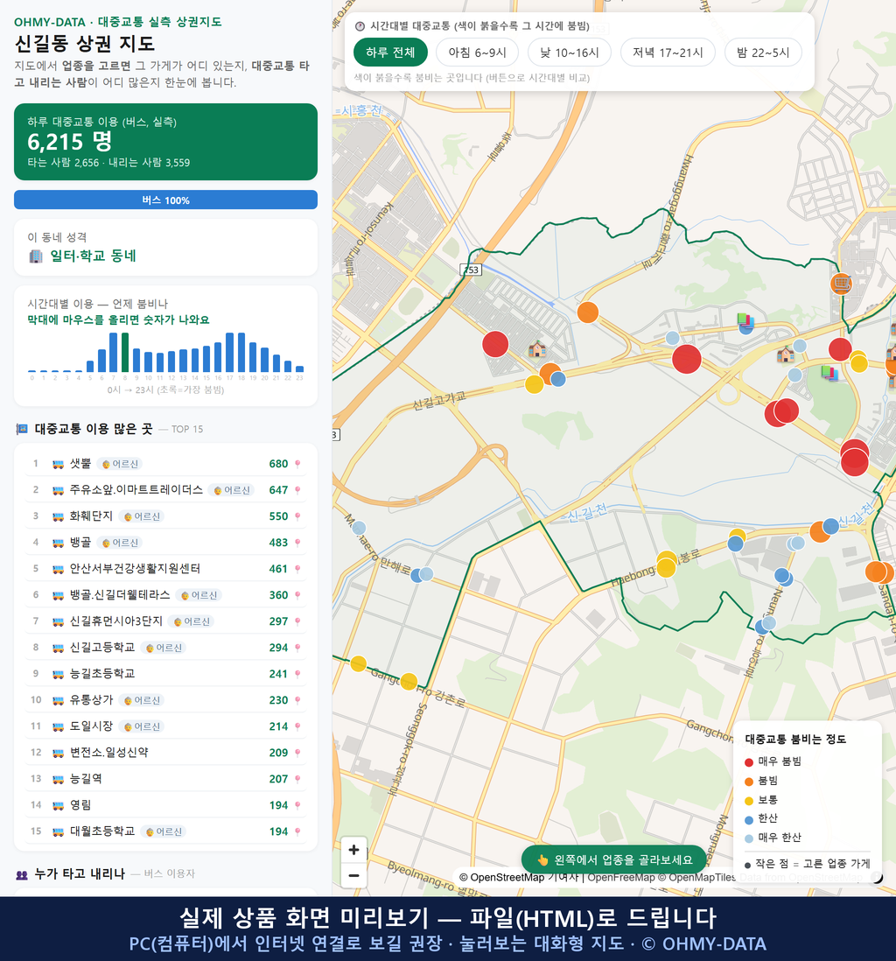Viewport: 896px width, 961px height.
Task: Click the green peak bar at hour 8
Action: [125, 353]
